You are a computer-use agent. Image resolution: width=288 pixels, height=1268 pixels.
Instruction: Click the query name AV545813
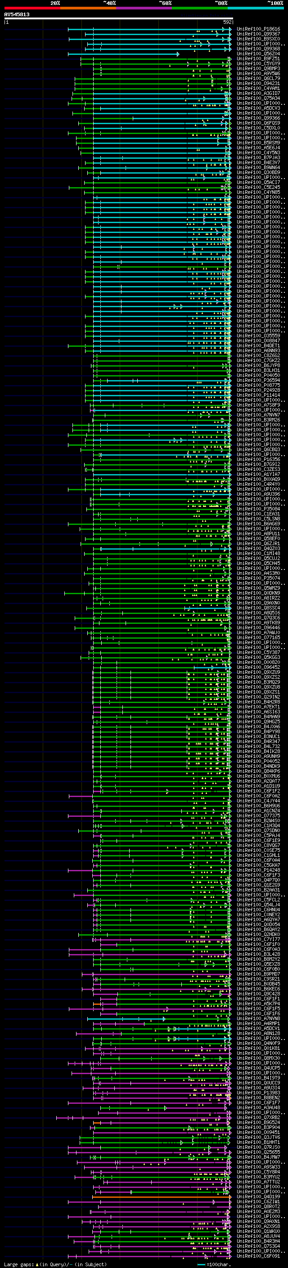point(17,15)
